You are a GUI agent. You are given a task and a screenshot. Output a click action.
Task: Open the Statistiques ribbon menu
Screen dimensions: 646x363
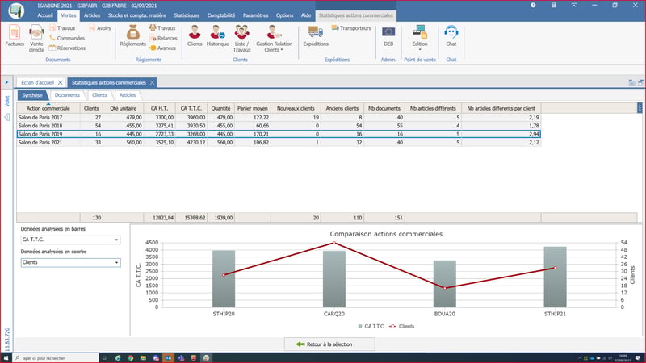pyautogui.click(x=187, y=15)
